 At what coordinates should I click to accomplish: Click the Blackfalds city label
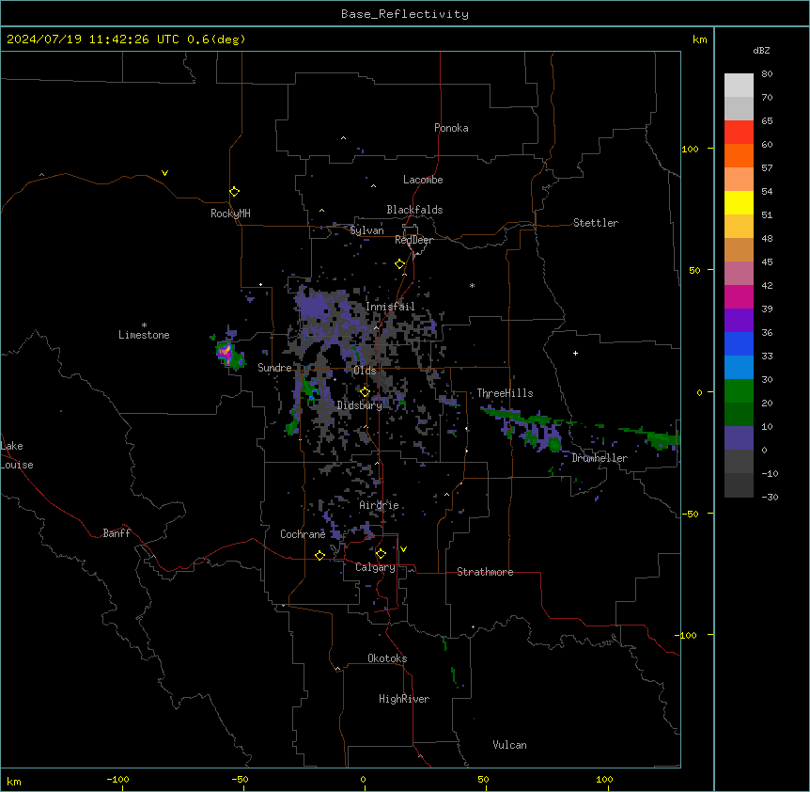click(x=414, y=210)
